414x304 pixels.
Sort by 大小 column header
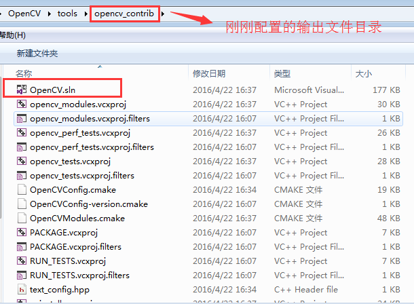[364, 73]
